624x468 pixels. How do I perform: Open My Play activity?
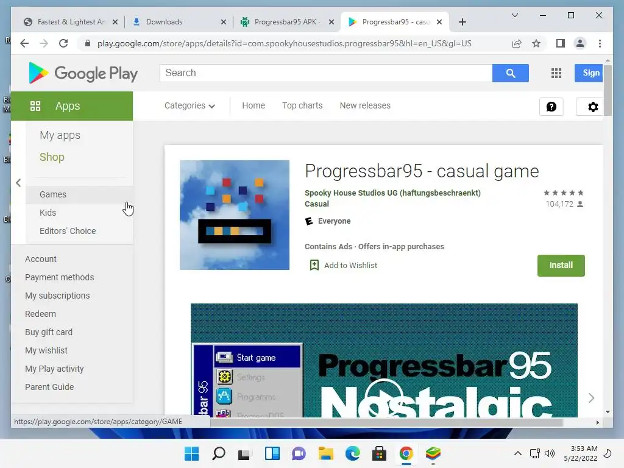(54, 369)
